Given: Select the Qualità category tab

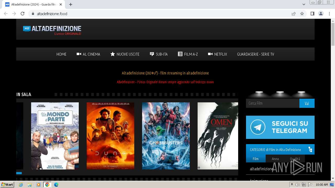Looking at the screenshot, I should [x=295, y=159].
